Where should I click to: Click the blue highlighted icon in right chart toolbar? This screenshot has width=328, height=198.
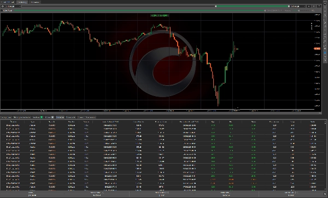pyautogui.click(x=325, y=53)
